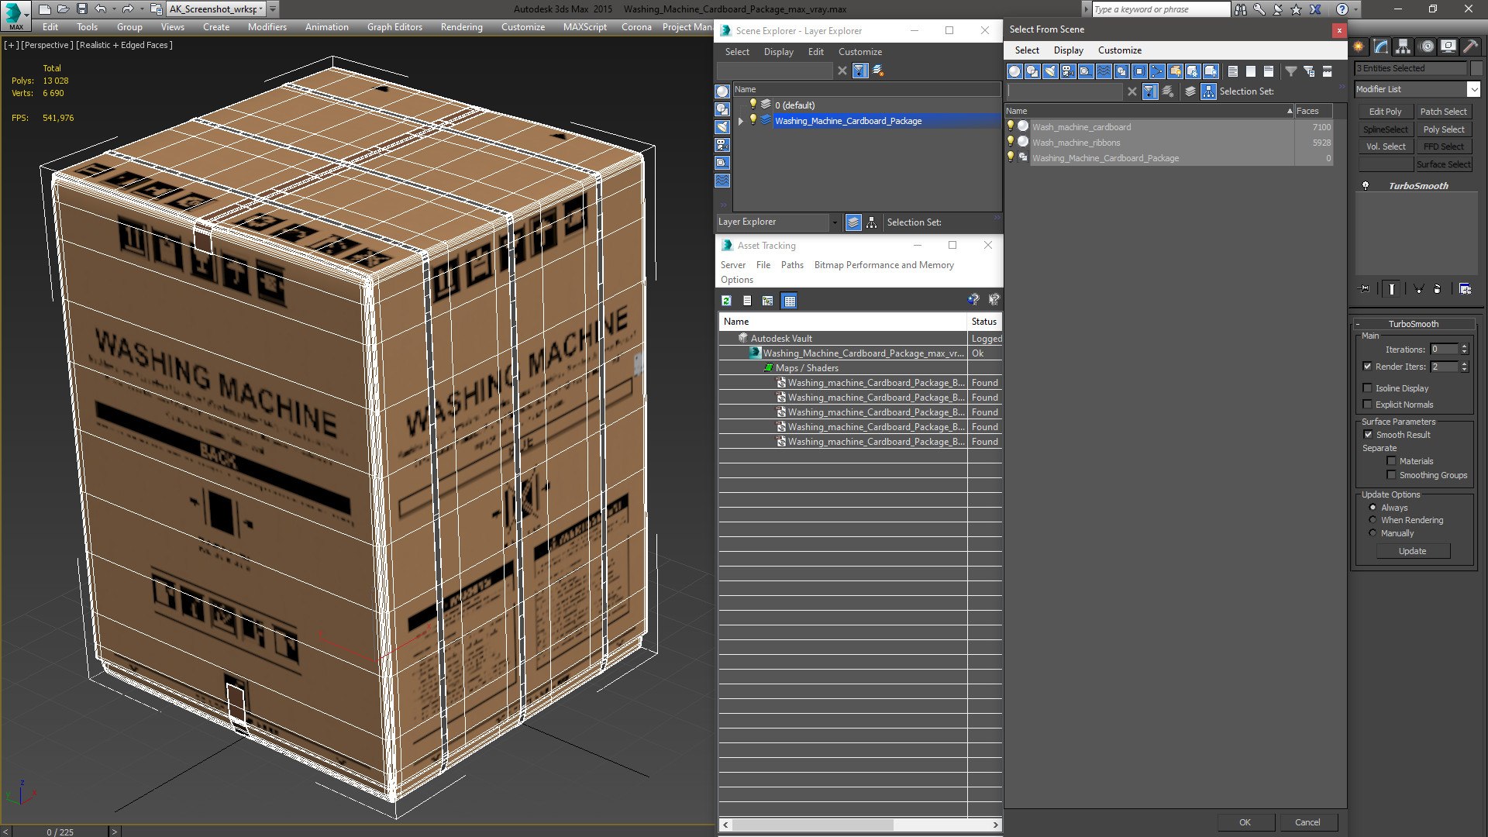Toggle Display Lights filter in Select From Scene
This screenshot has height=837, width=1488.
click(1050, 71)
